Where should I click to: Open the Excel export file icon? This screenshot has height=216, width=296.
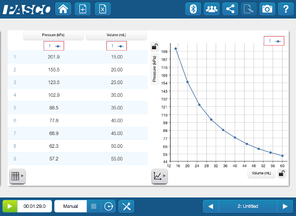102,9
